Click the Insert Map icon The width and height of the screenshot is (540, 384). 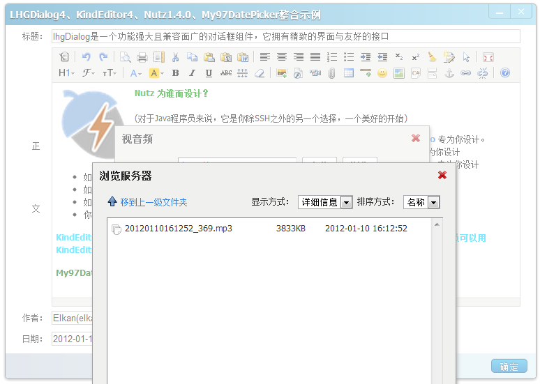(x=399, y=72)
